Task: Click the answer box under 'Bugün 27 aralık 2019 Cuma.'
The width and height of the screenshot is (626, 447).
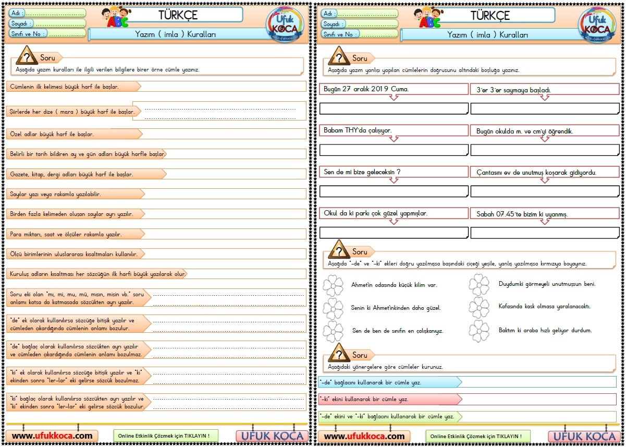Action: [x=394, y=108]
